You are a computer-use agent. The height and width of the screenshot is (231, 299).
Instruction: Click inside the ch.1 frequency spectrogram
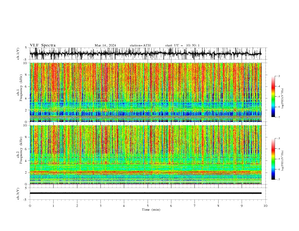tap(145, 92)
